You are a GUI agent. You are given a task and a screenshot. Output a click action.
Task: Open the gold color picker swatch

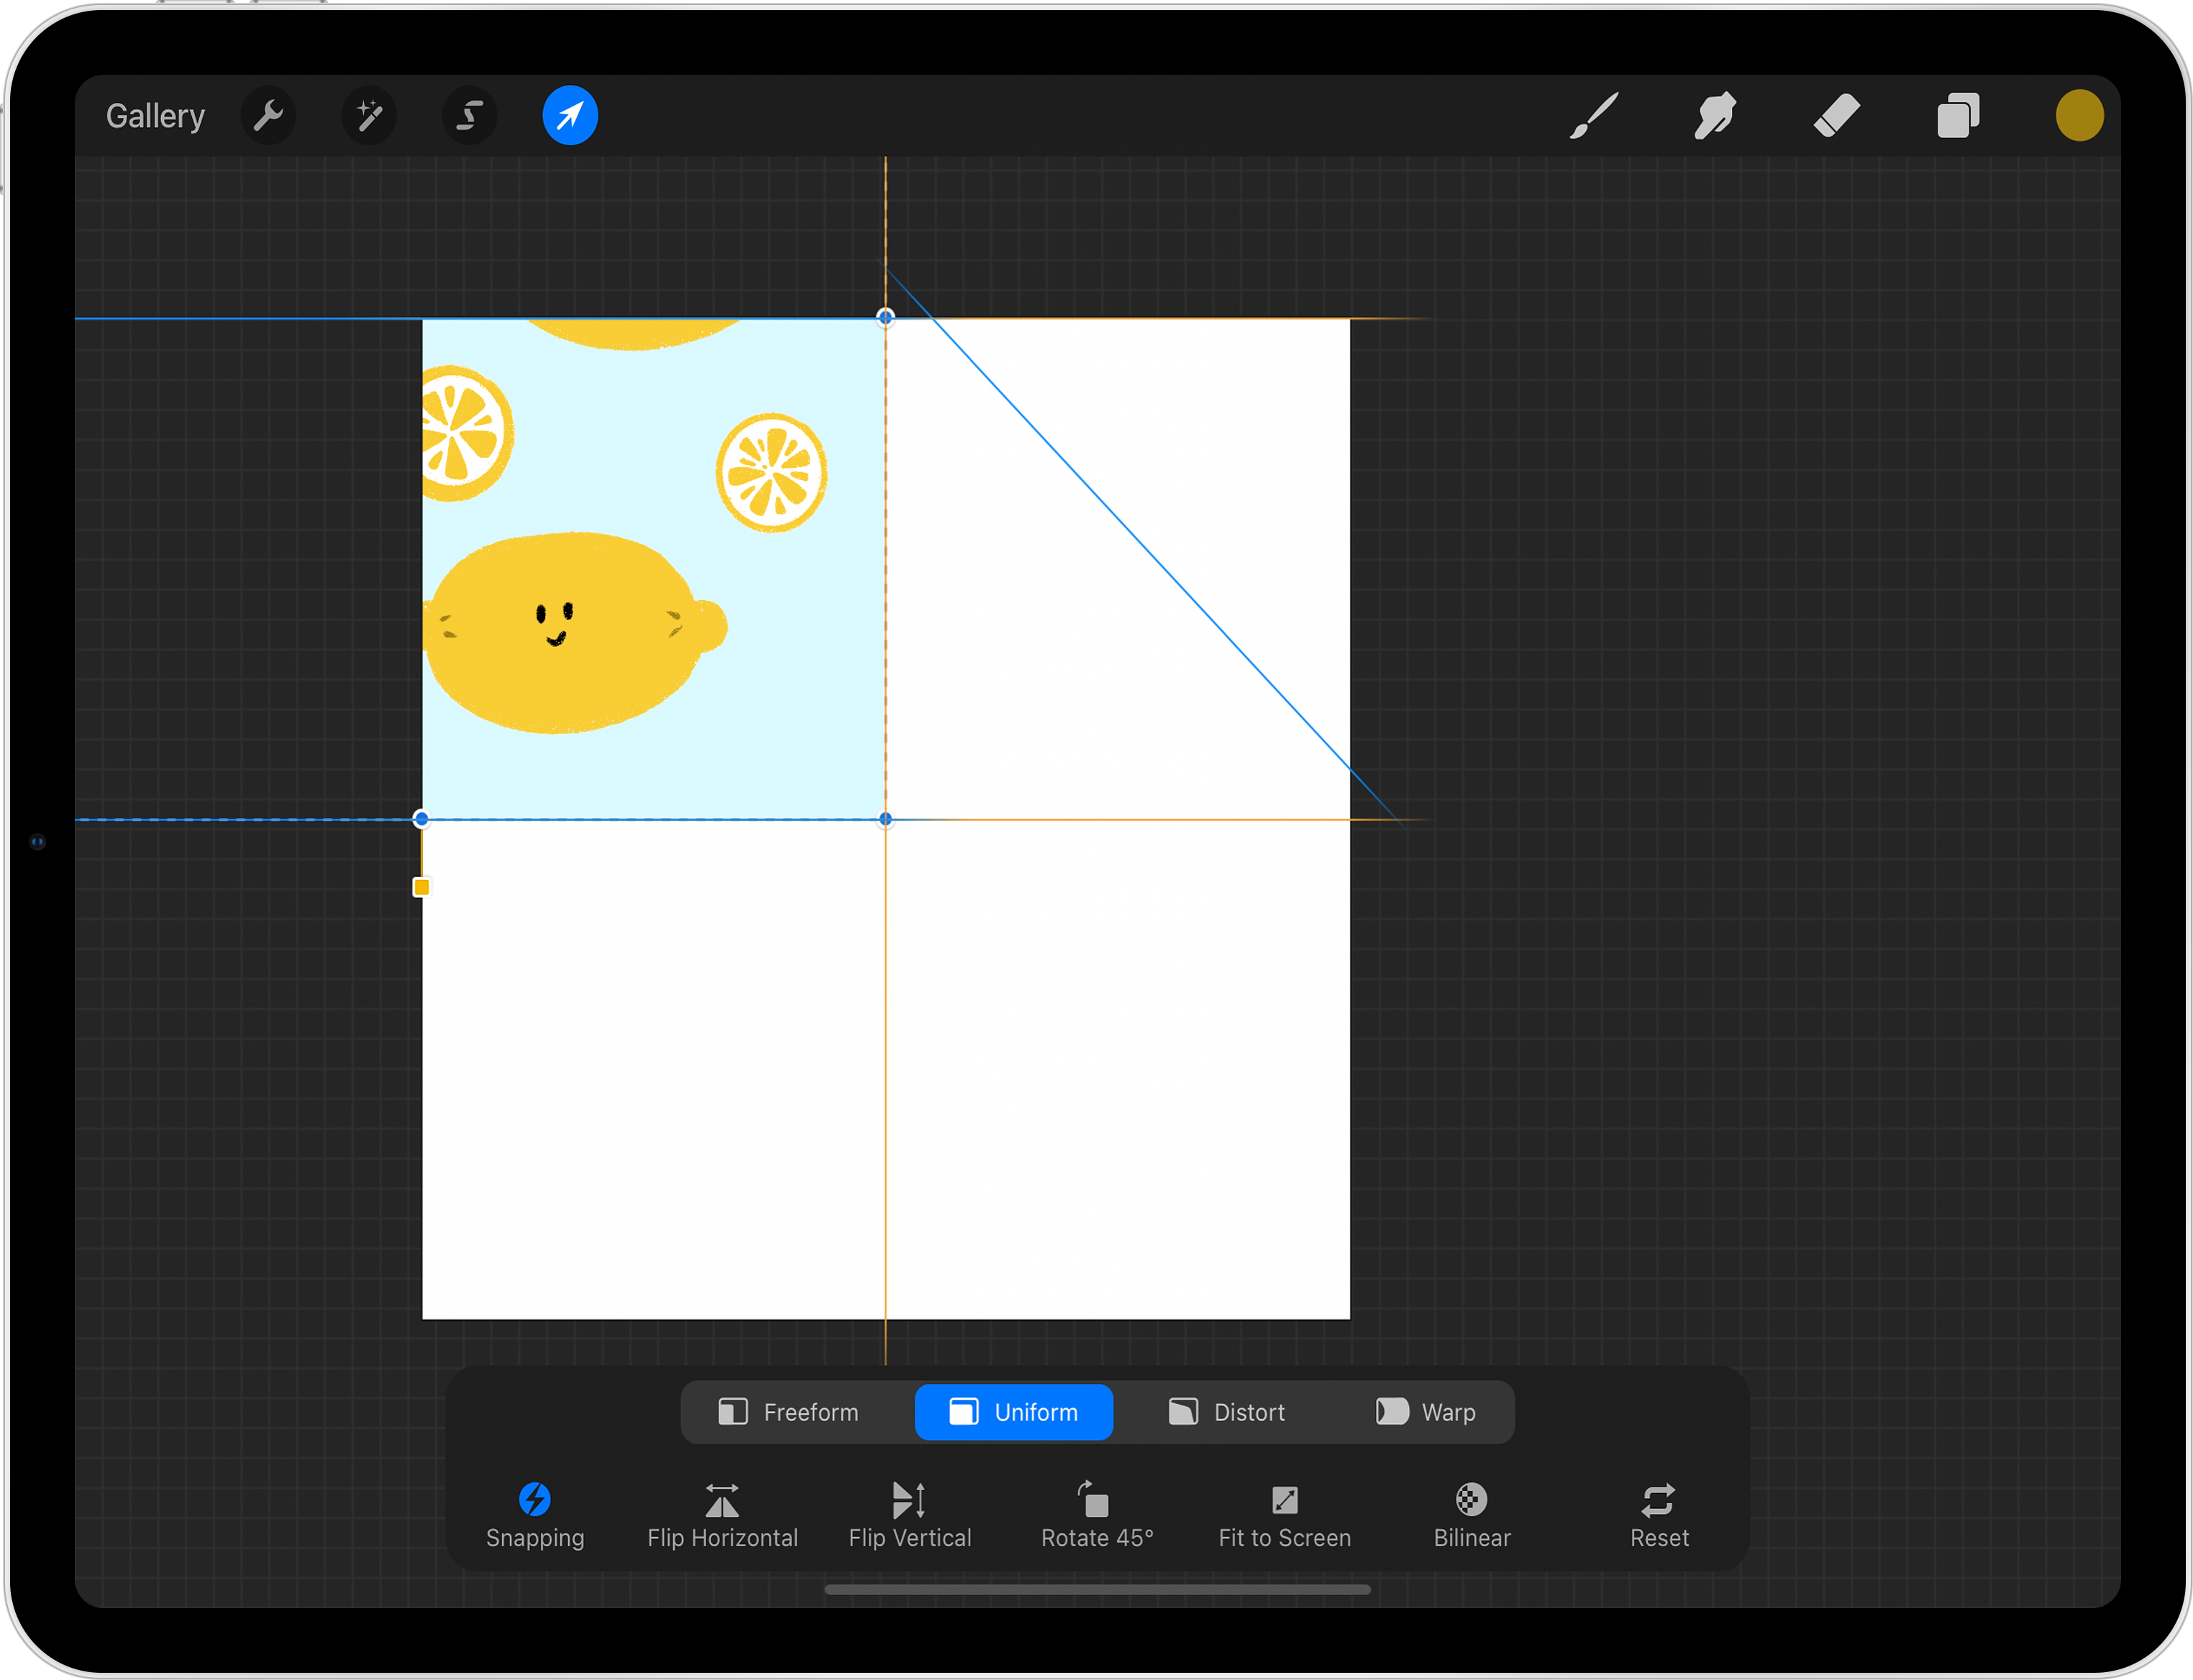(x=2079, y=116)
